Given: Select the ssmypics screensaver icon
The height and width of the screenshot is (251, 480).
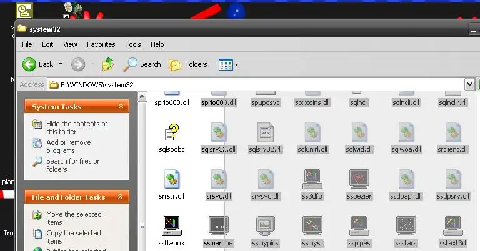Looking at the screenshot, I should click(266, 226).
